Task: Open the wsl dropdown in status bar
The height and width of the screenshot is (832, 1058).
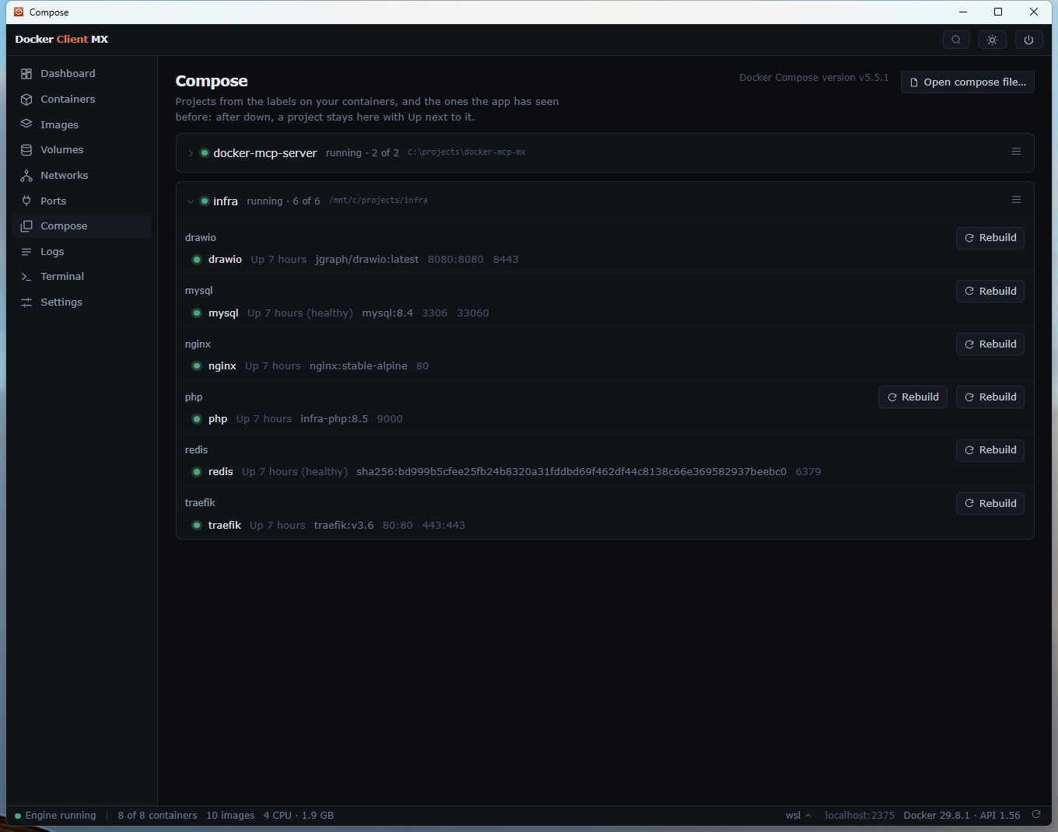Action: 798,816
